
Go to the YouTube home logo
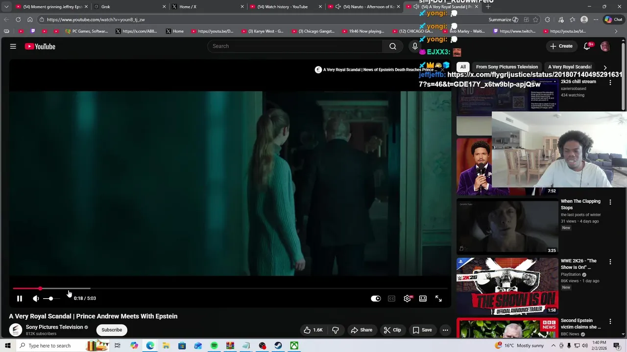[40, 46]
